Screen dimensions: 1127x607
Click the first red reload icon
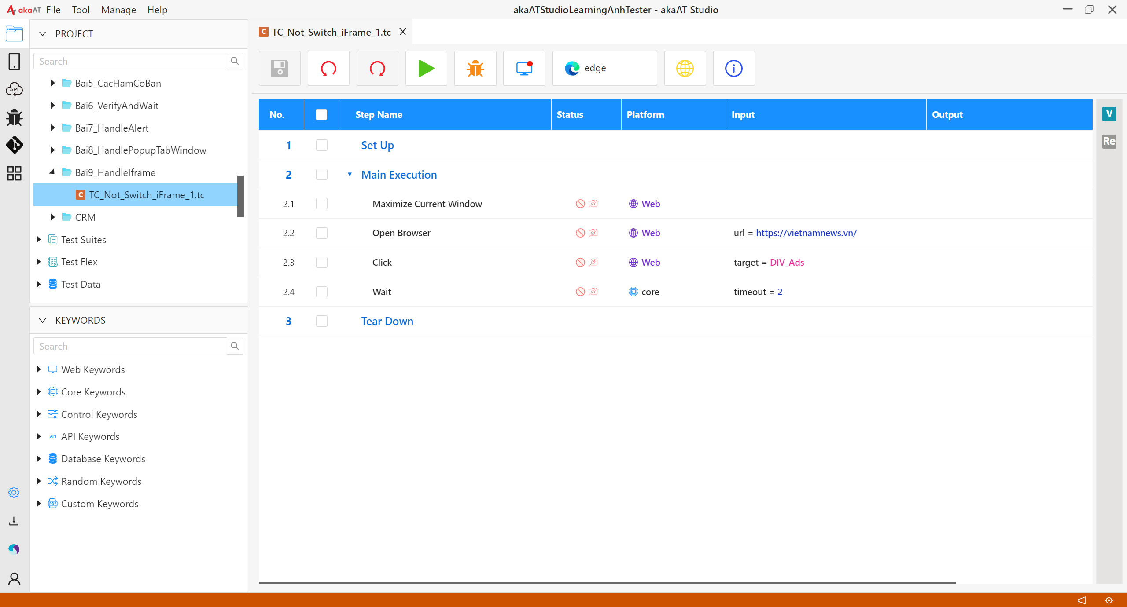pos(328,68)
